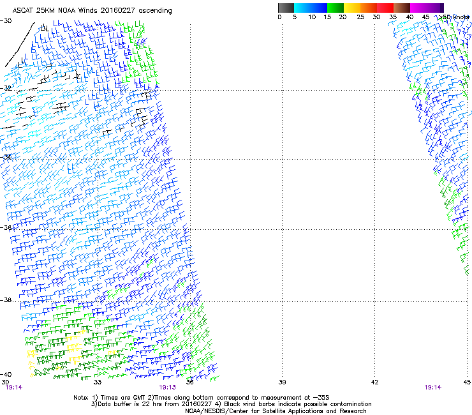Click the color scale label '15'
This screenshot has width=472, height=415.
pyautogui.click(x=327, y=17)
